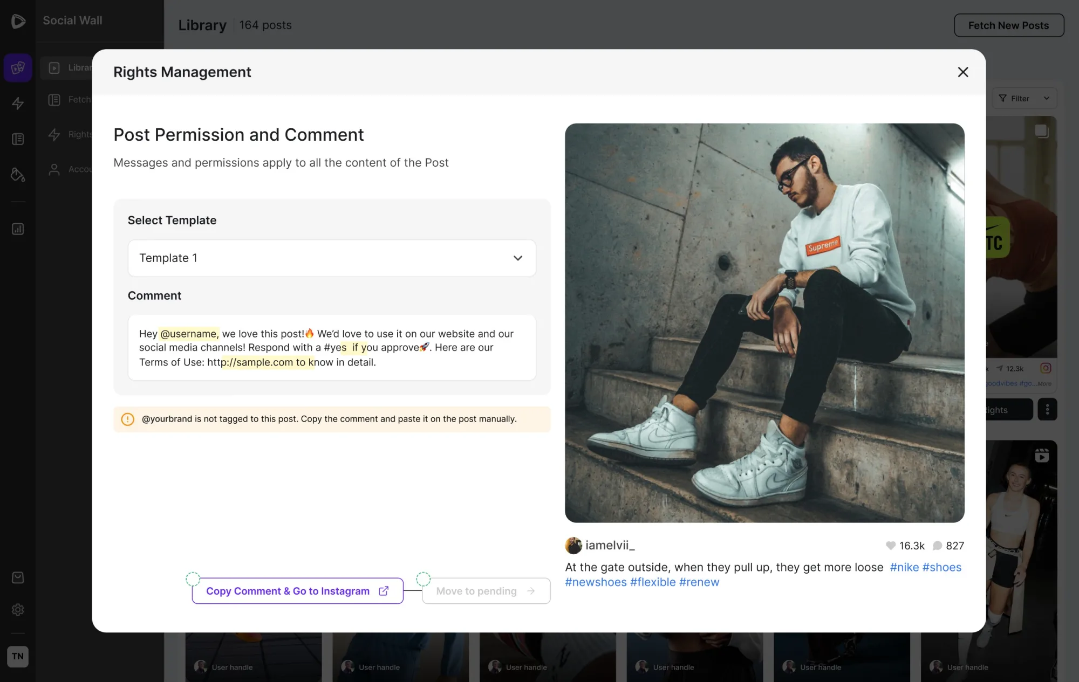Click the Move to pending button

pyautogui.click(x=486, y=591)
